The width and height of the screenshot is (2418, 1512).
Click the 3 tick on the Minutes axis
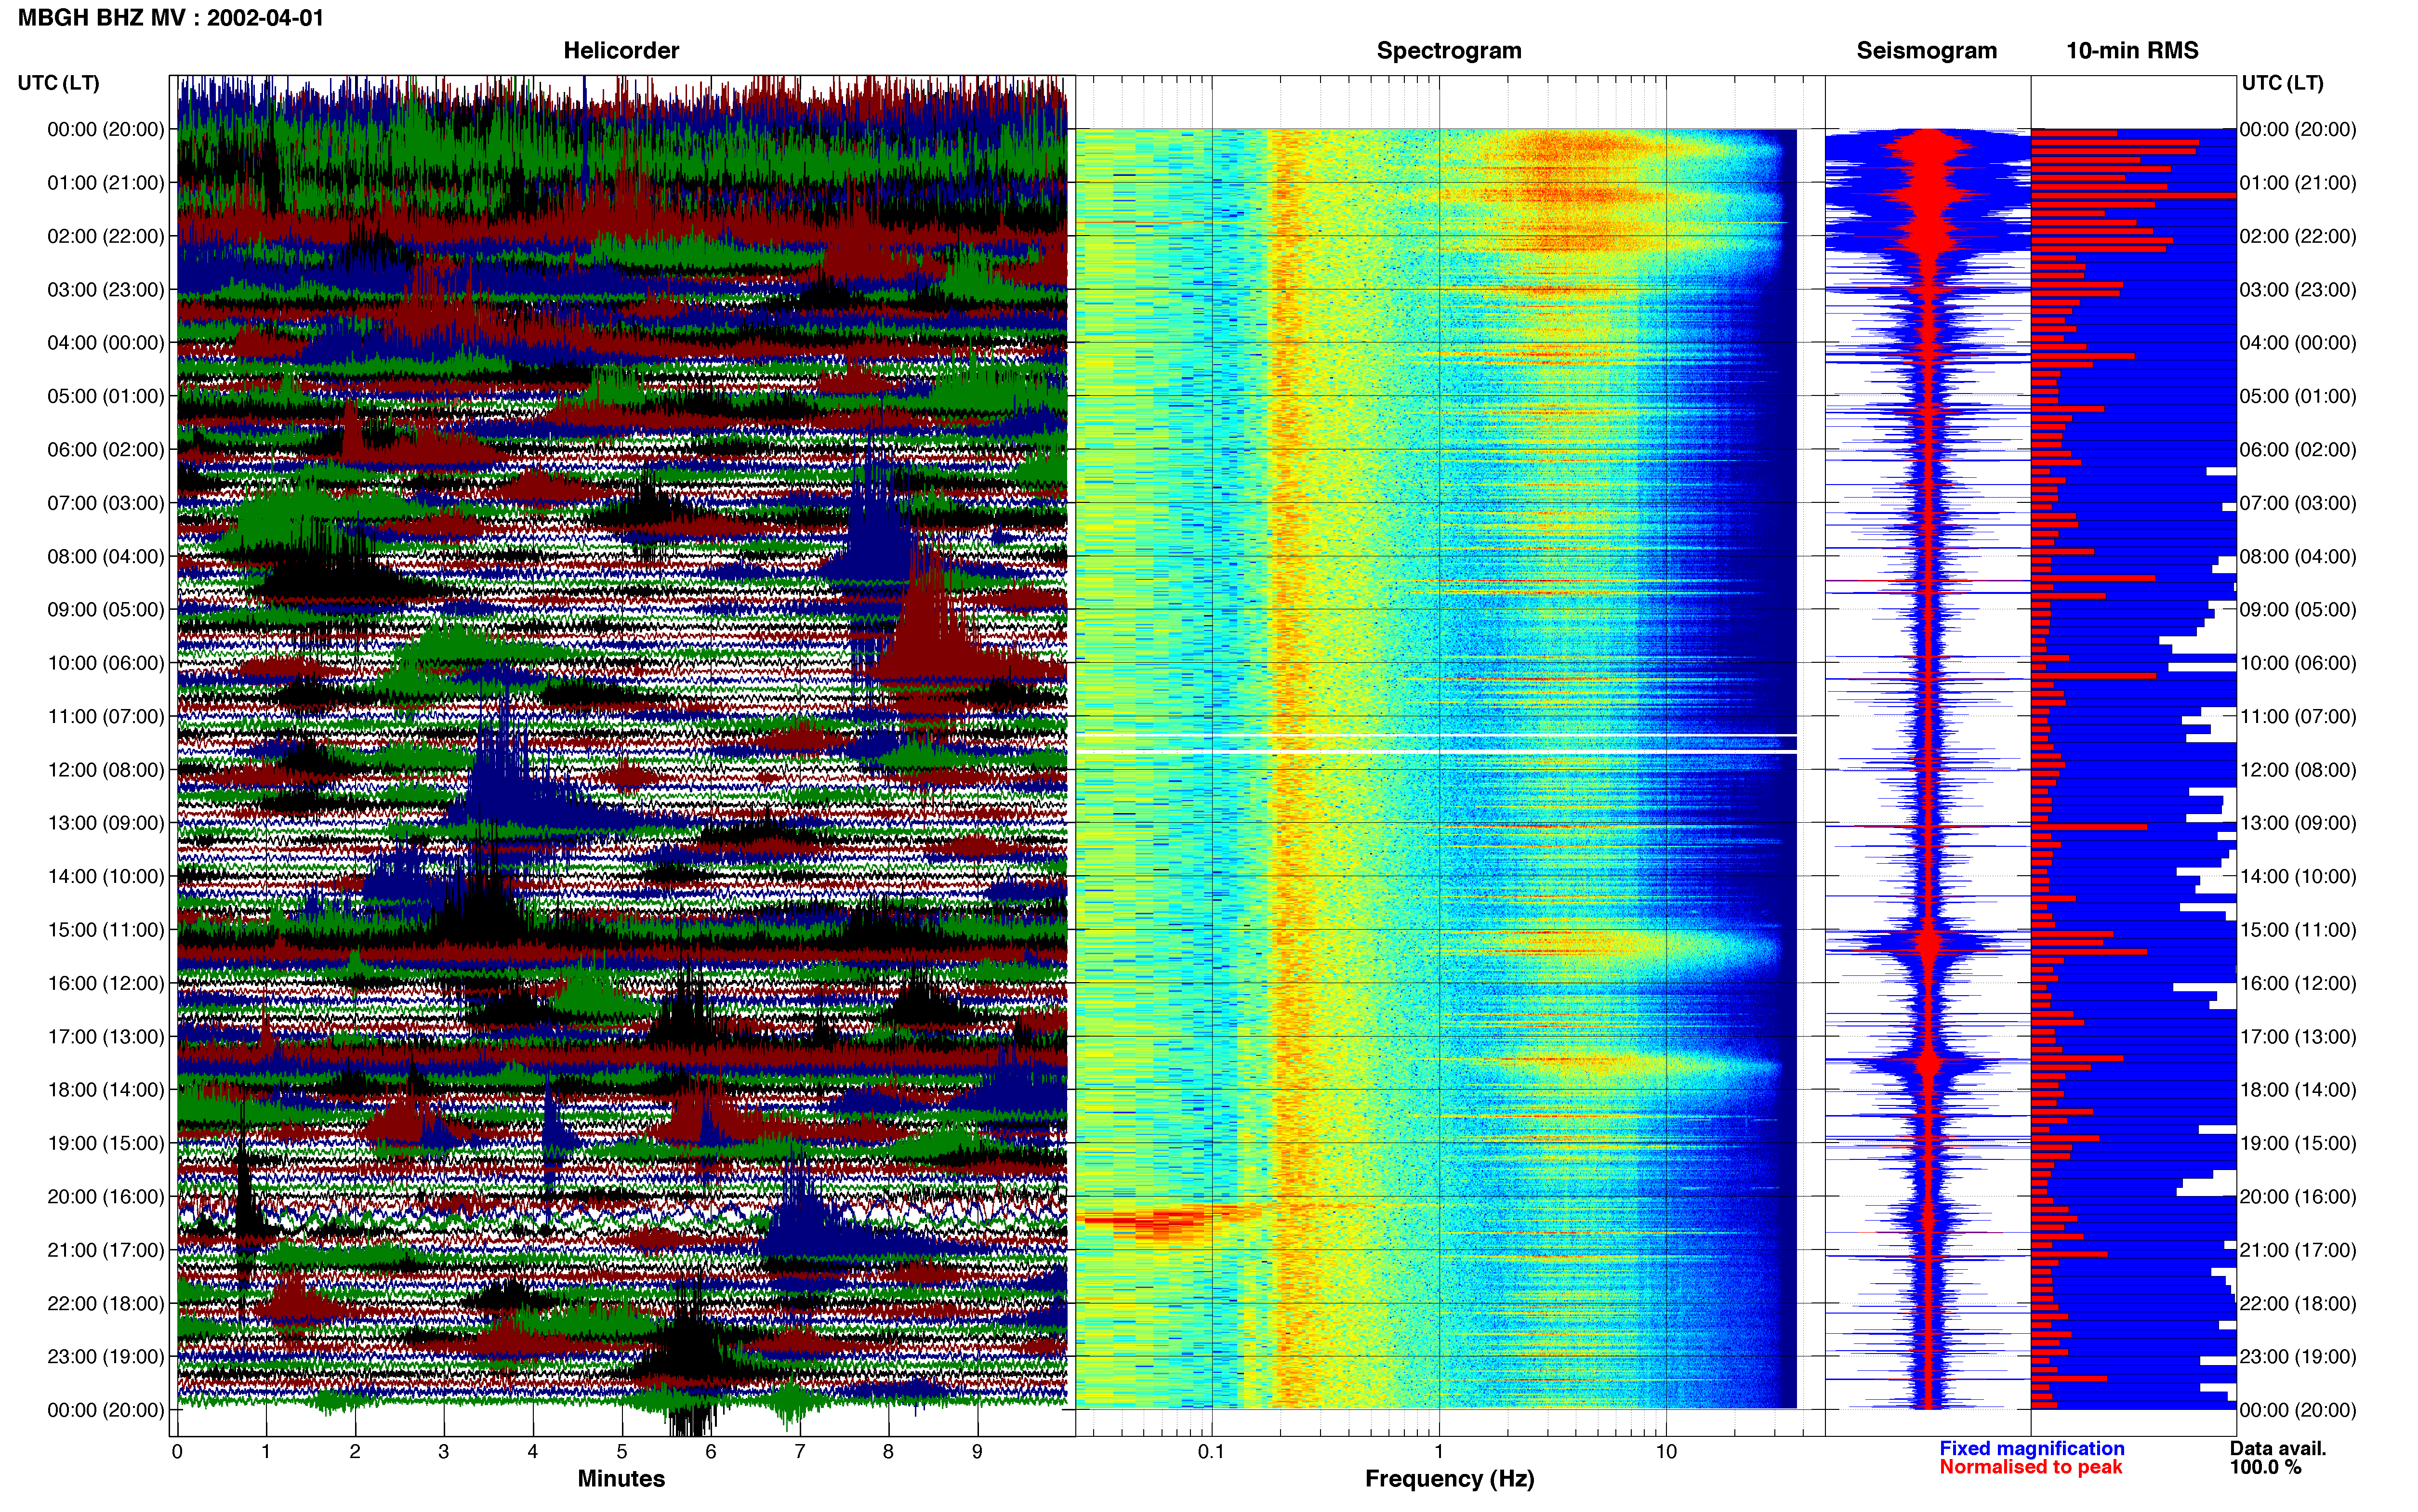pos(444,1451)
